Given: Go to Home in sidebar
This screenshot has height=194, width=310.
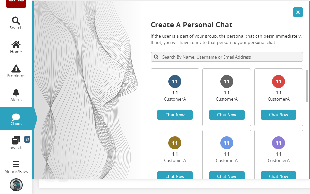Looking at the screenshot, I should pyautogui.click(x=16, y=47).
